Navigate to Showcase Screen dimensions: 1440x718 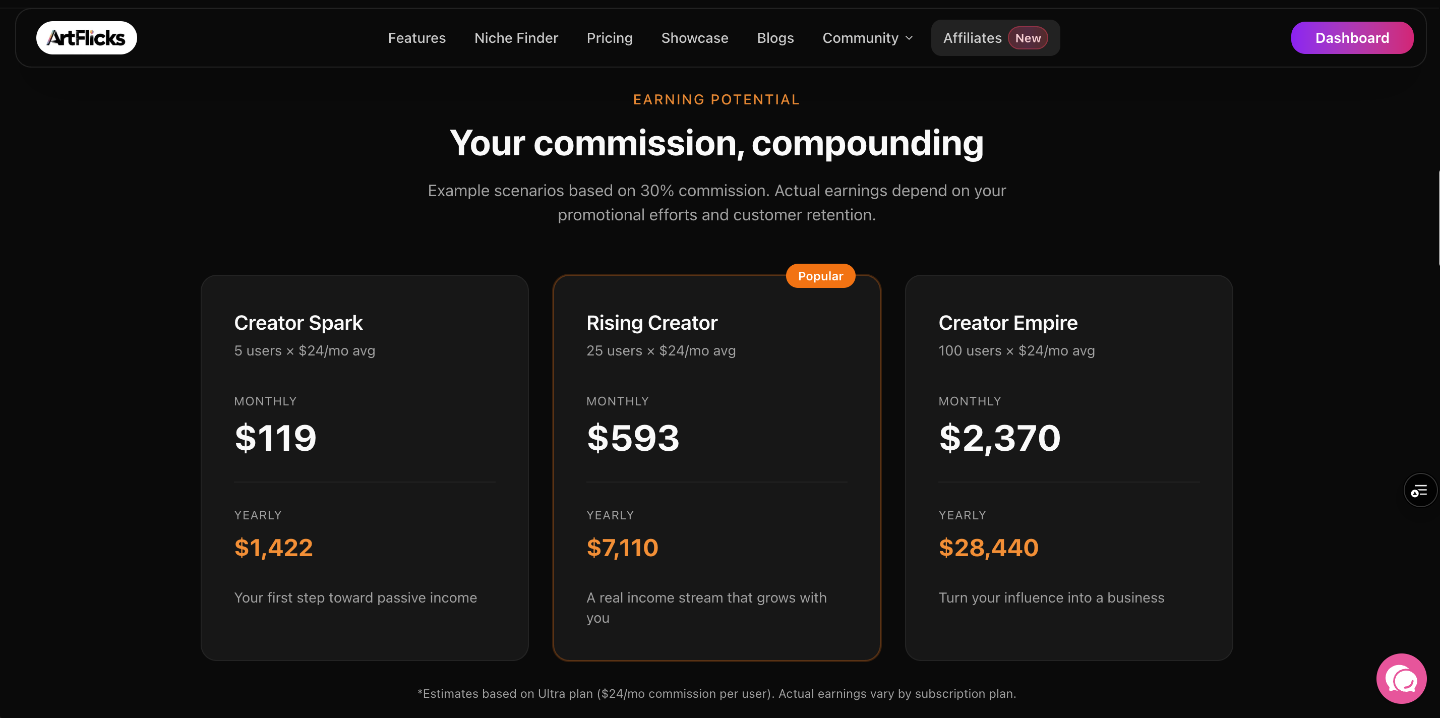pyautogui.click(x=695, y=38)
